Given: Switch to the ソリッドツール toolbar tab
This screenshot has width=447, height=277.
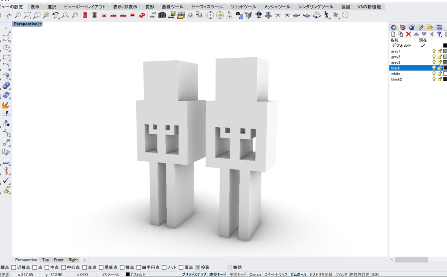Looking at the screenshot, I should point(243,7).
